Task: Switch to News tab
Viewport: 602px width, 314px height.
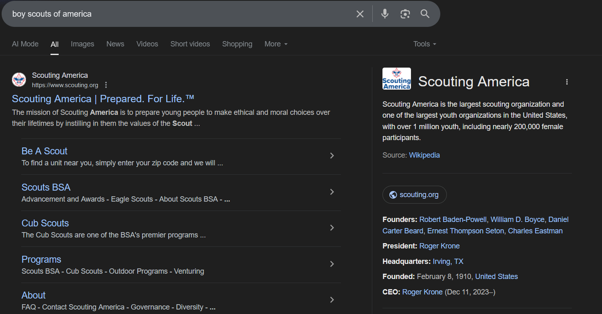Action: click(115, 44)
